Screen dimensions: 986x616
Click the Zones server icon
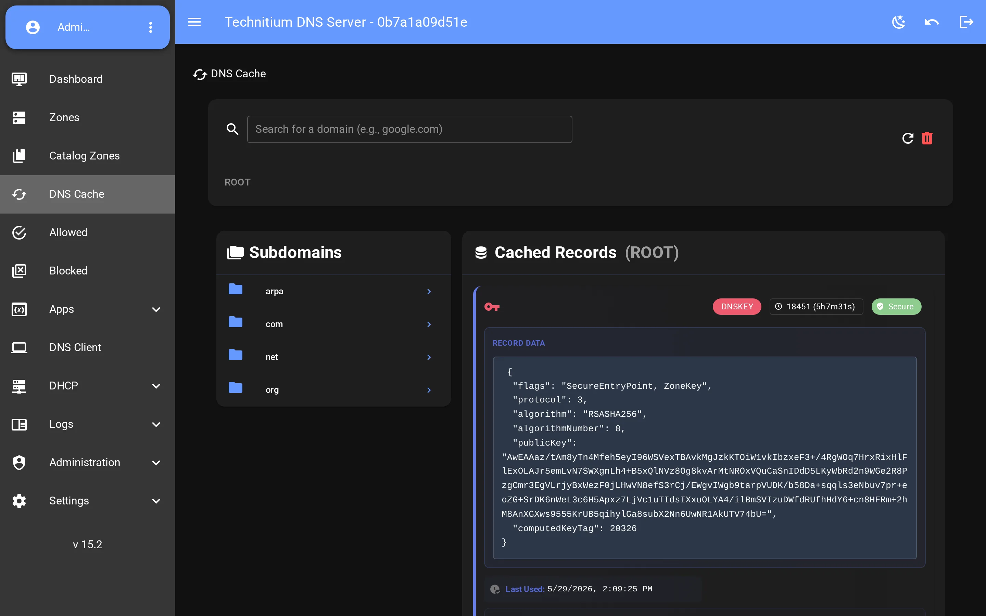[19, 117]
